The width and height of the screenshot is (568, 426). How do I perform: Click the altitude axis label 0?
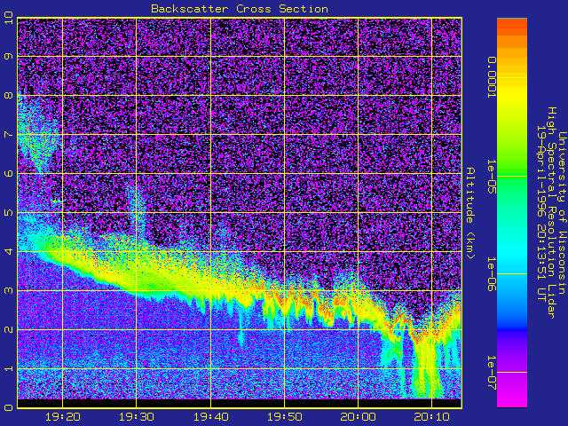[x=9, y=407]
